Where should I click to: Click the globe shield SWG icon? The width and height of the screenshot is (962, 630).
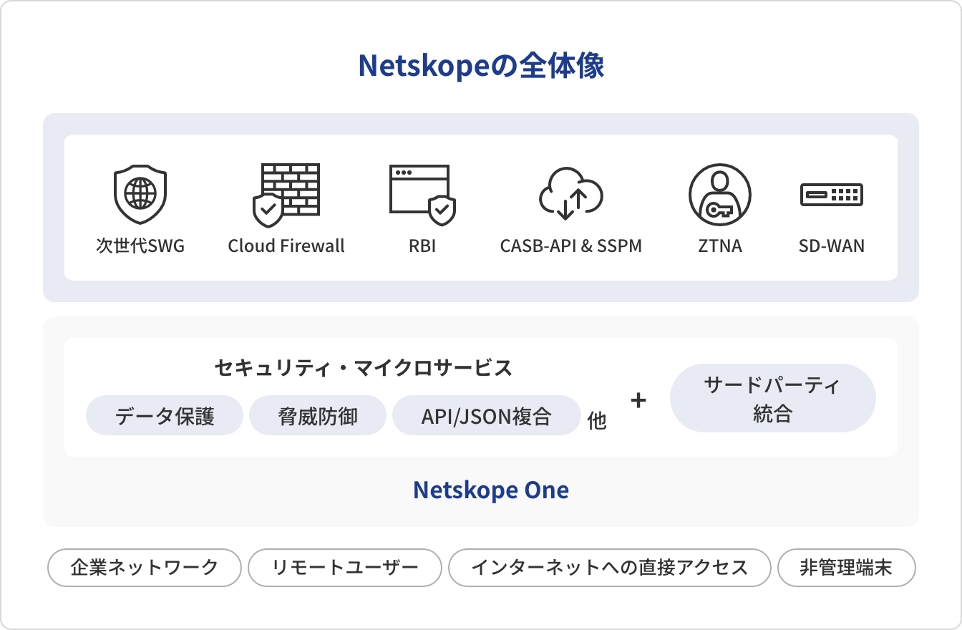(x=140, y=193)
